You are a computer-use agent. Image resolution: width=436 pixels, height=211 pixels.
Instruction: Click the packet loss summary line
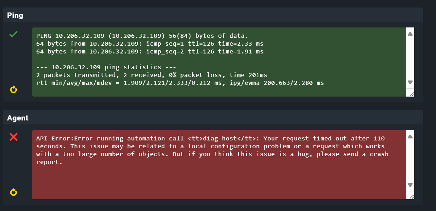[x=151, y=75]
